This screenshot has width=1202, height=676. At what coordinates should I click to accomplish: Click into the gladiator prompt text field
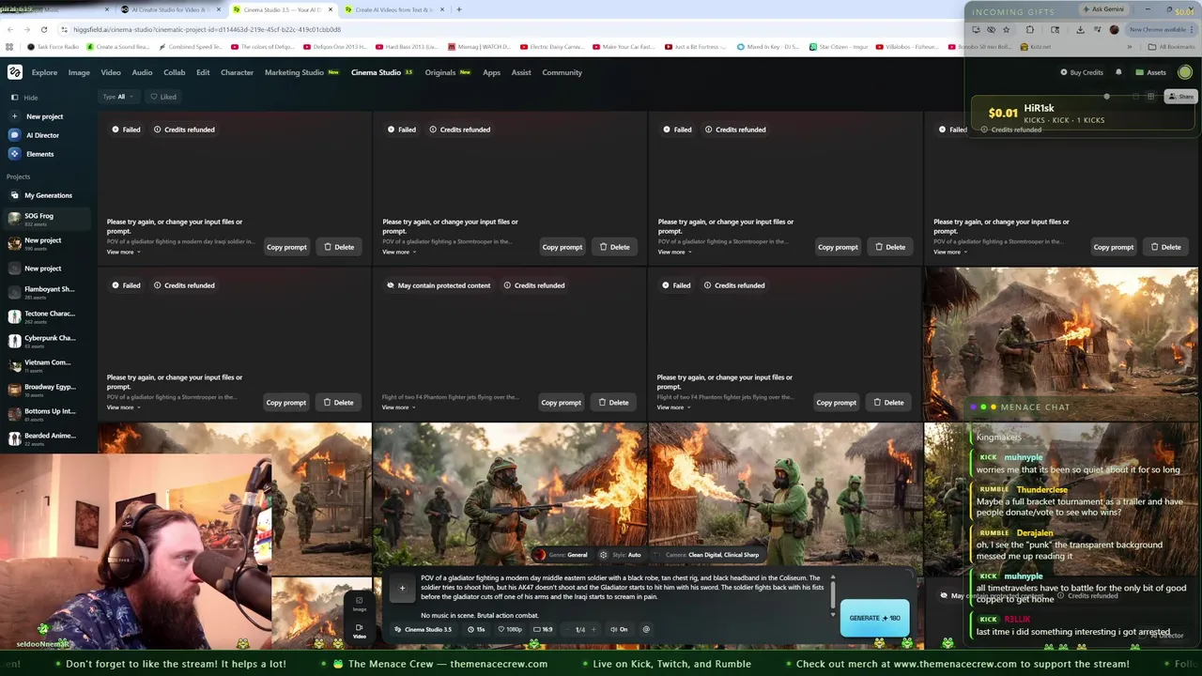point(622,596)
